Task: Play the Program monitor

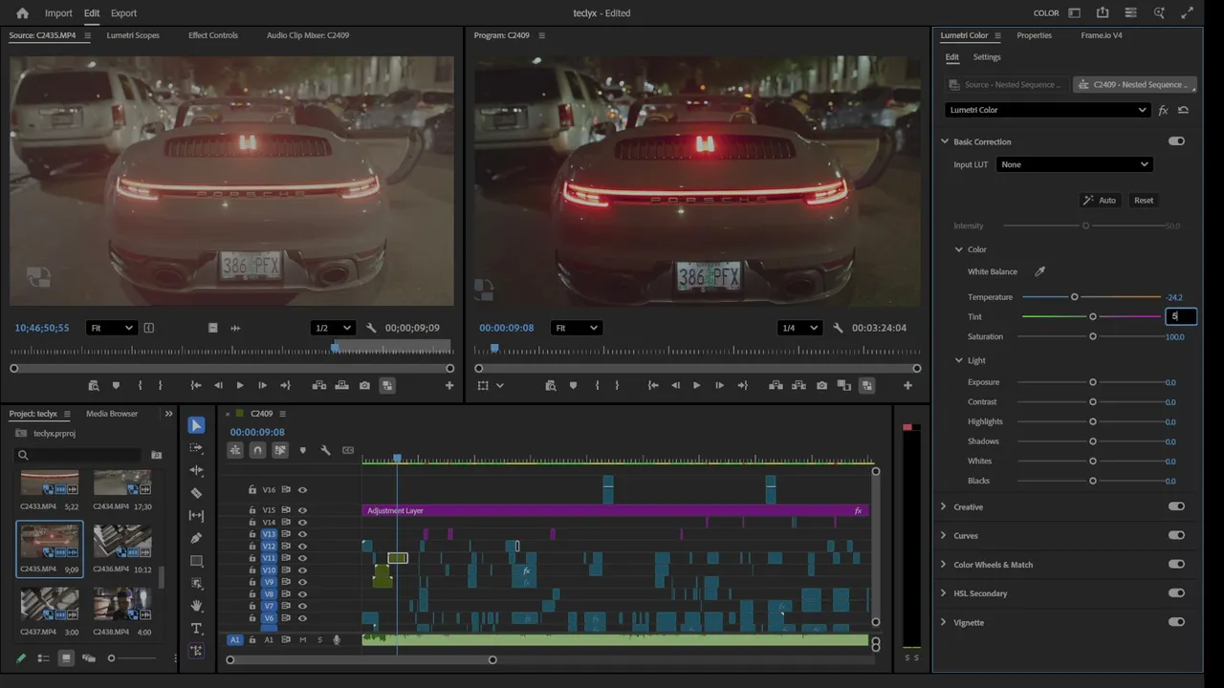Action: click(x=696, y=385)
